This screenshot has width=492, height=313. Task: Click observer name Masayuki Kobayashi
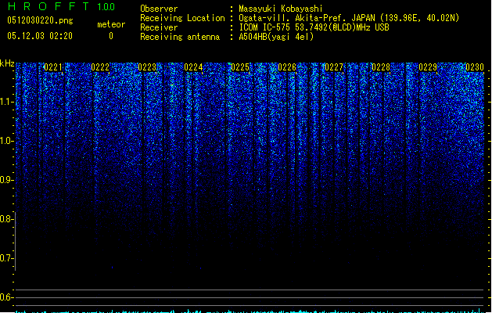(x=281, y=9)
